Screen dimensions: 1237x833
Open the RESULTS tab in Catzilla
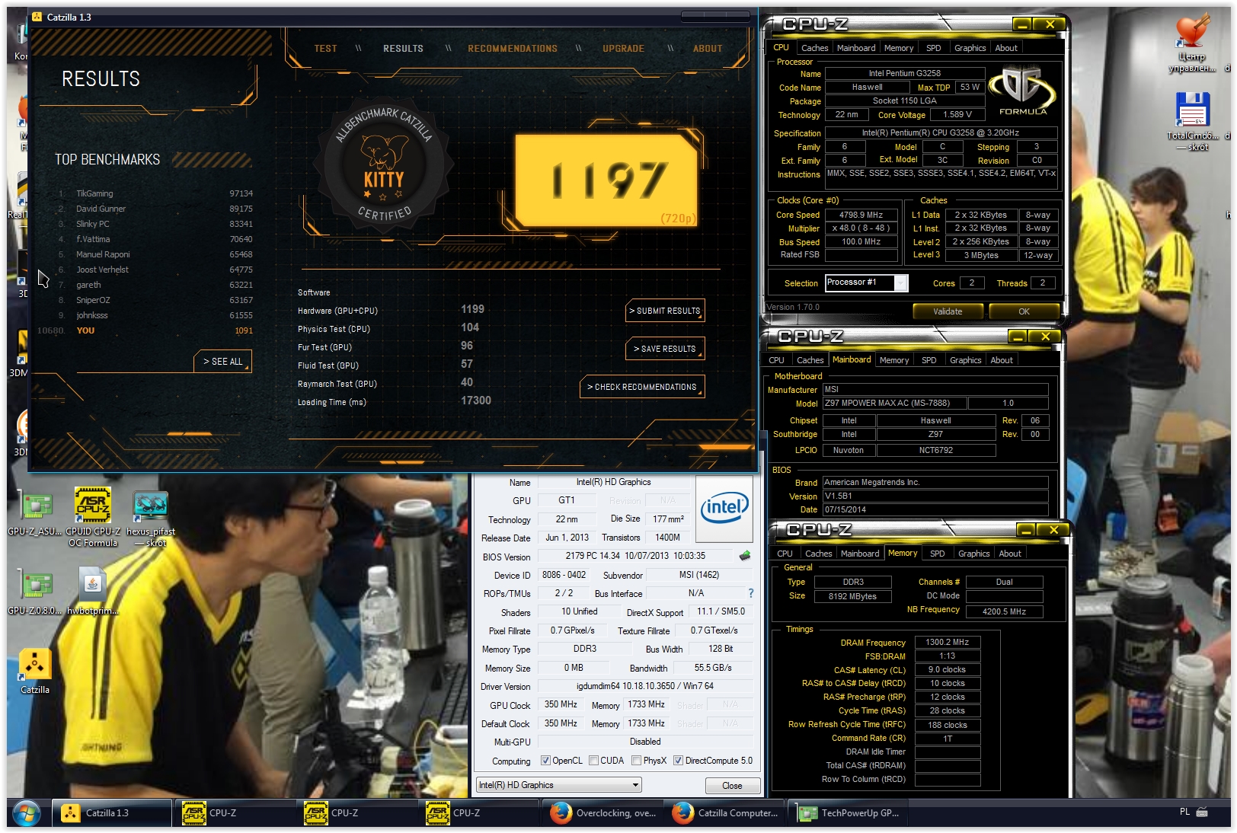(403, 49)
